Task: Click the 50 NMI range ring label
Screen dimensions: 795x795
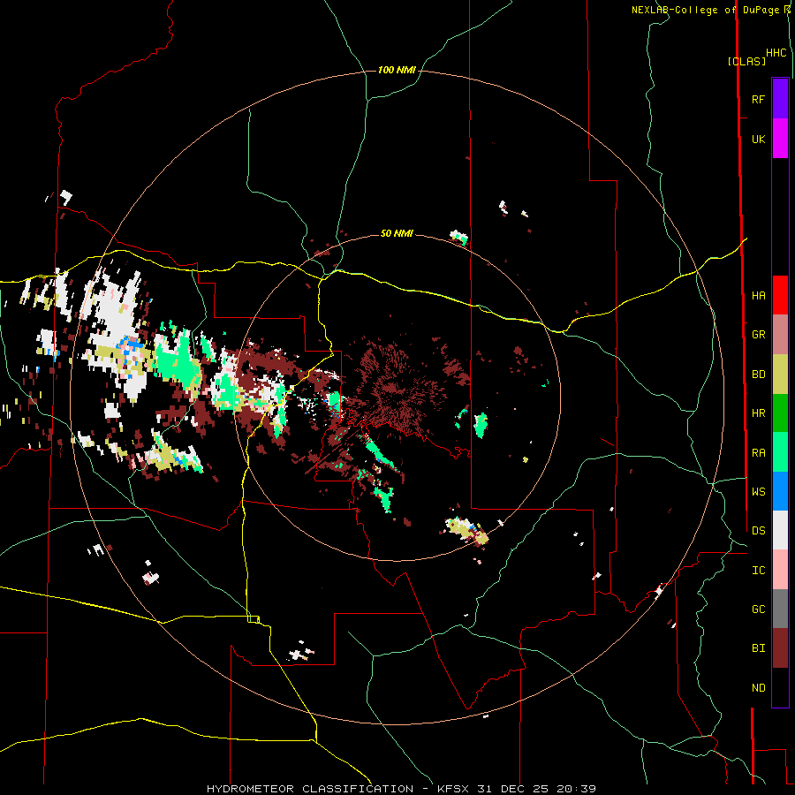Action: point(397,233)
